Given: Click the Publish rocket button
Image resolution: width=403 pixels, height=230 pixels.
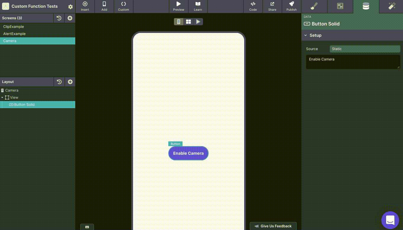Looking at the screenshot, I should pos(292,6).
